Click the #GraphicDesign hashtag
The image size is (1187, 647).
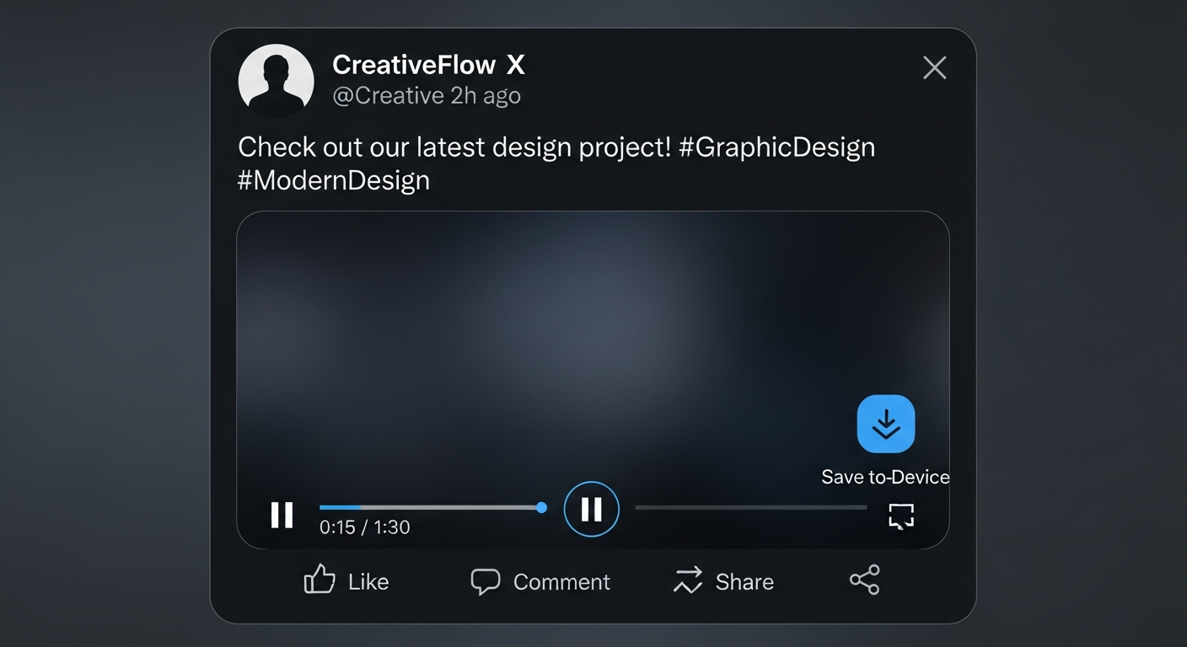tap(777, 147)
